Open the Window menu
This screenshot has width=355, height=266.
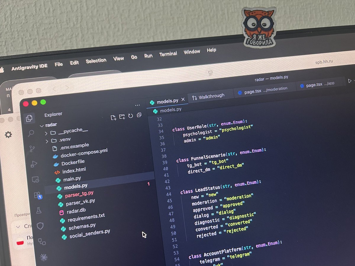click(192, 52)
